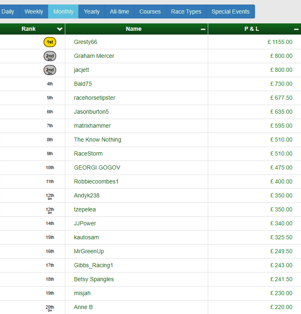Viewport: 301px width, 314px height.
Task: Click the kautosam name
Action: [86, 238]
